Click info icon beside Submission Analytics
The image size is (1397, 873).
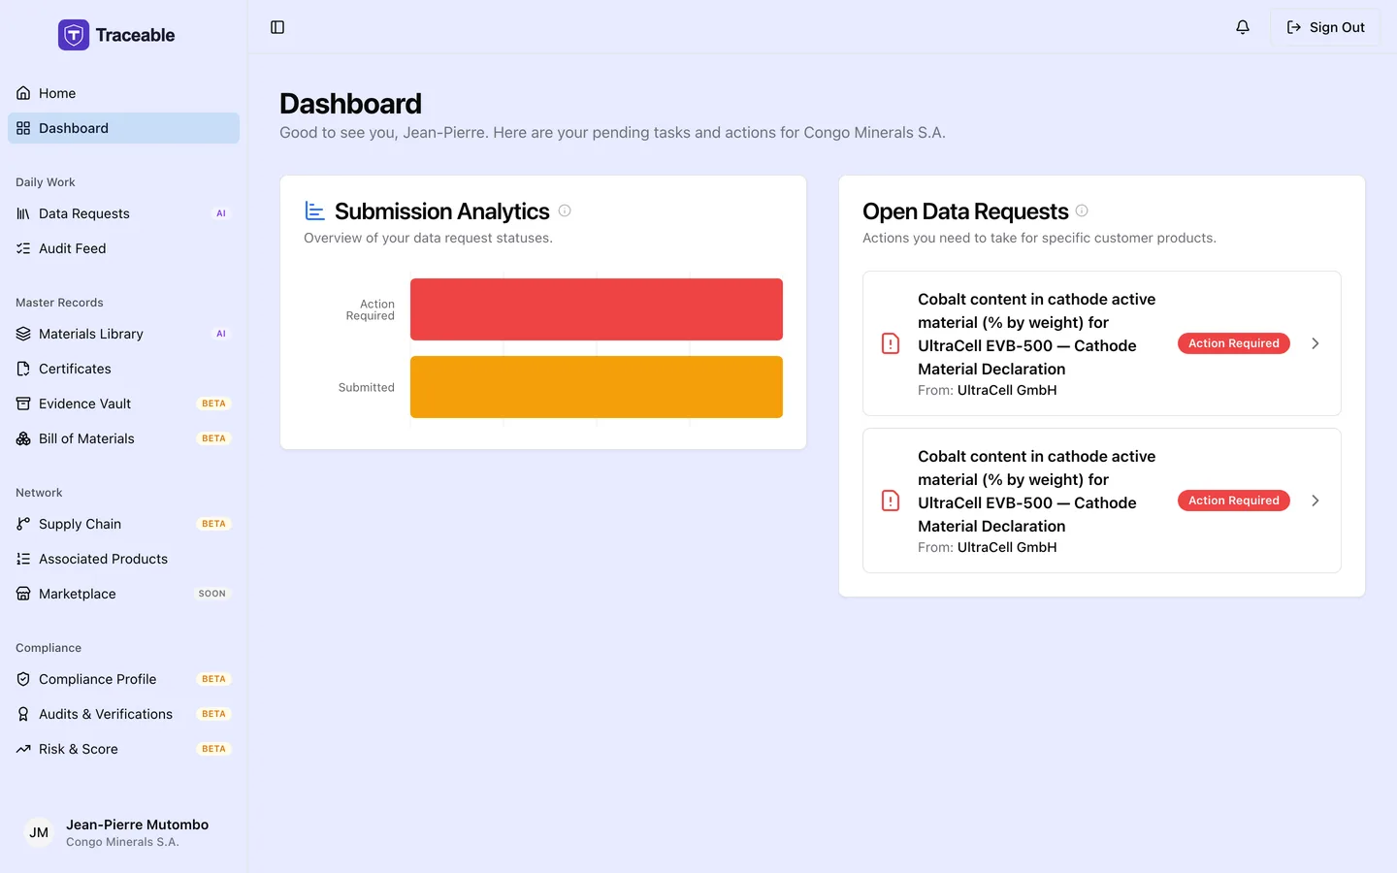pyautogui.click(x=565, y=210)
